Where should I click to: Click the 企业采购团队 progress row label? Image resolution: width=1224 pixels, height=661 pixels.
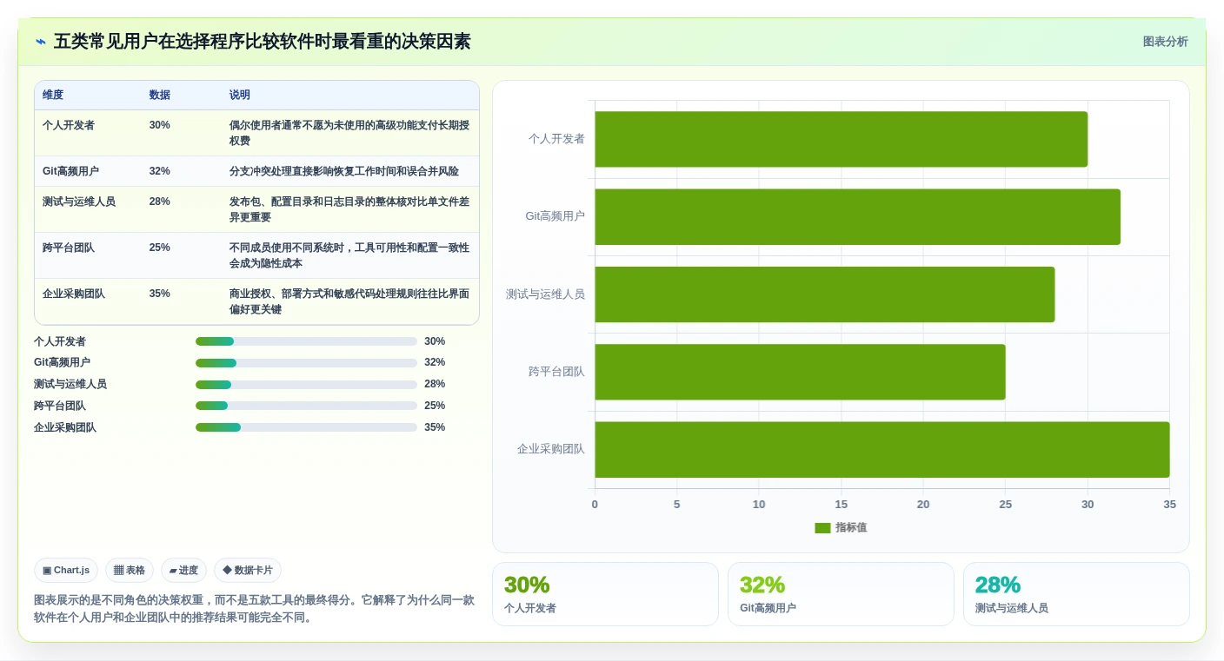click(65, 427)
